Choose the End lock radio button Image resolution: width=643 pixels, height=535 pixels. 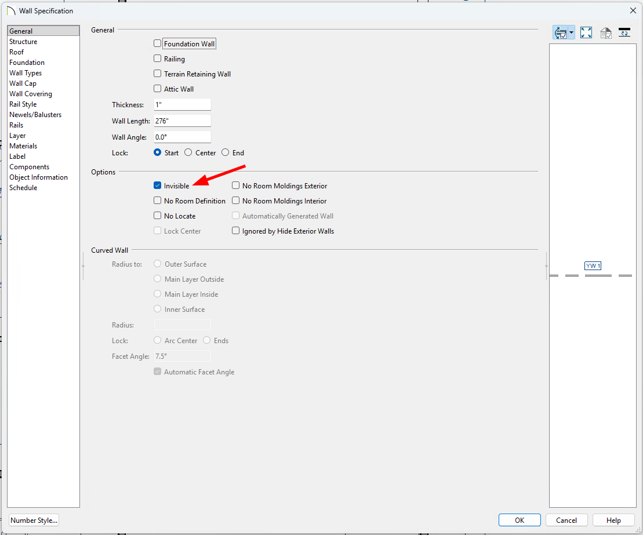[225, 153]
